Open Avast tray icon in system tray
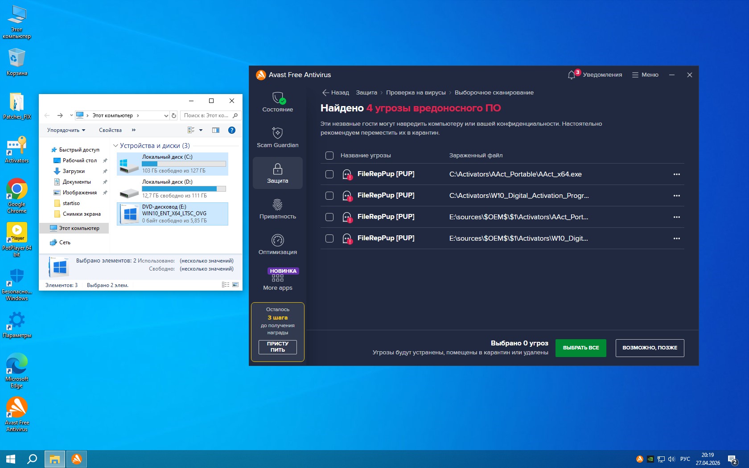The height and width of the screenshot is (468, 749). (639, 459)
